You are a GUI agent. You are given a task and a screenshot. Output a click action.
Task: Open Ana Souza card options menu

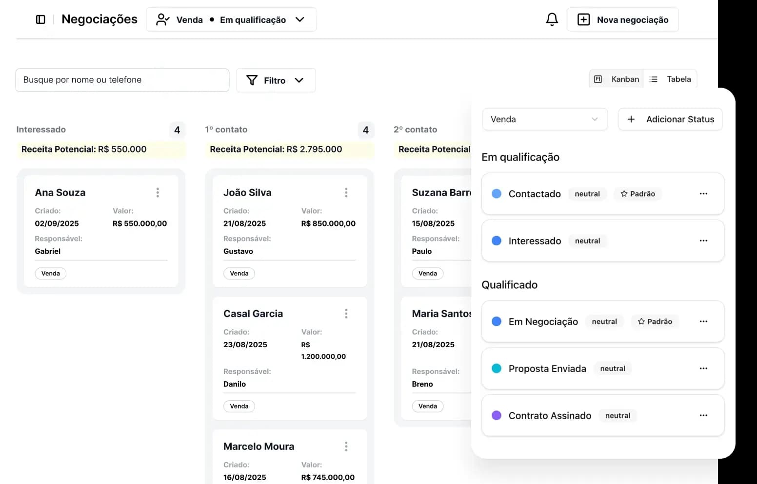[158, 192]
